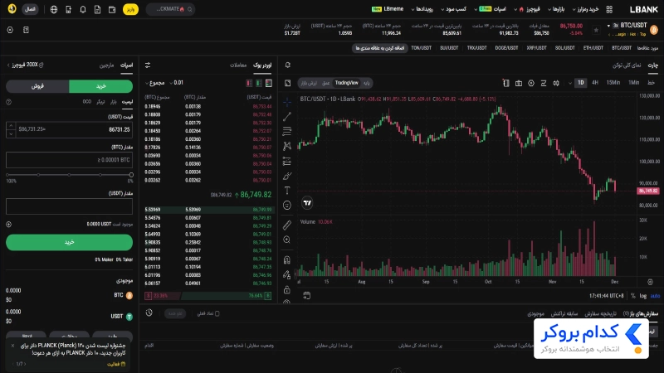Open the orders document icon in header
The height and width of the screenshot is (373, 664).
pos(97,9)
